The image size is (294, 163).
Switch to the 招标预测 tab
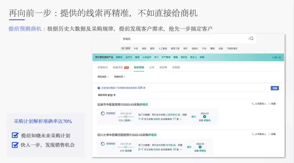click(x=139, y=67)
